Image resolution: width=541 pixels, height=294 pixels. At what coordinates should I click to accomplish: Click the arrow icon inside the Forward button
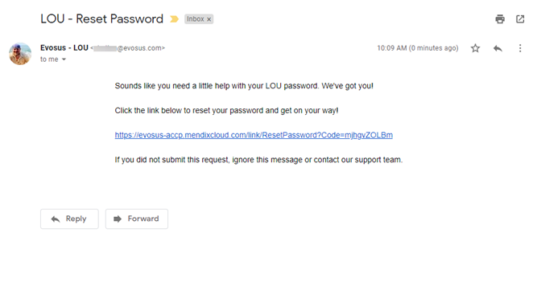coord(118,218)
